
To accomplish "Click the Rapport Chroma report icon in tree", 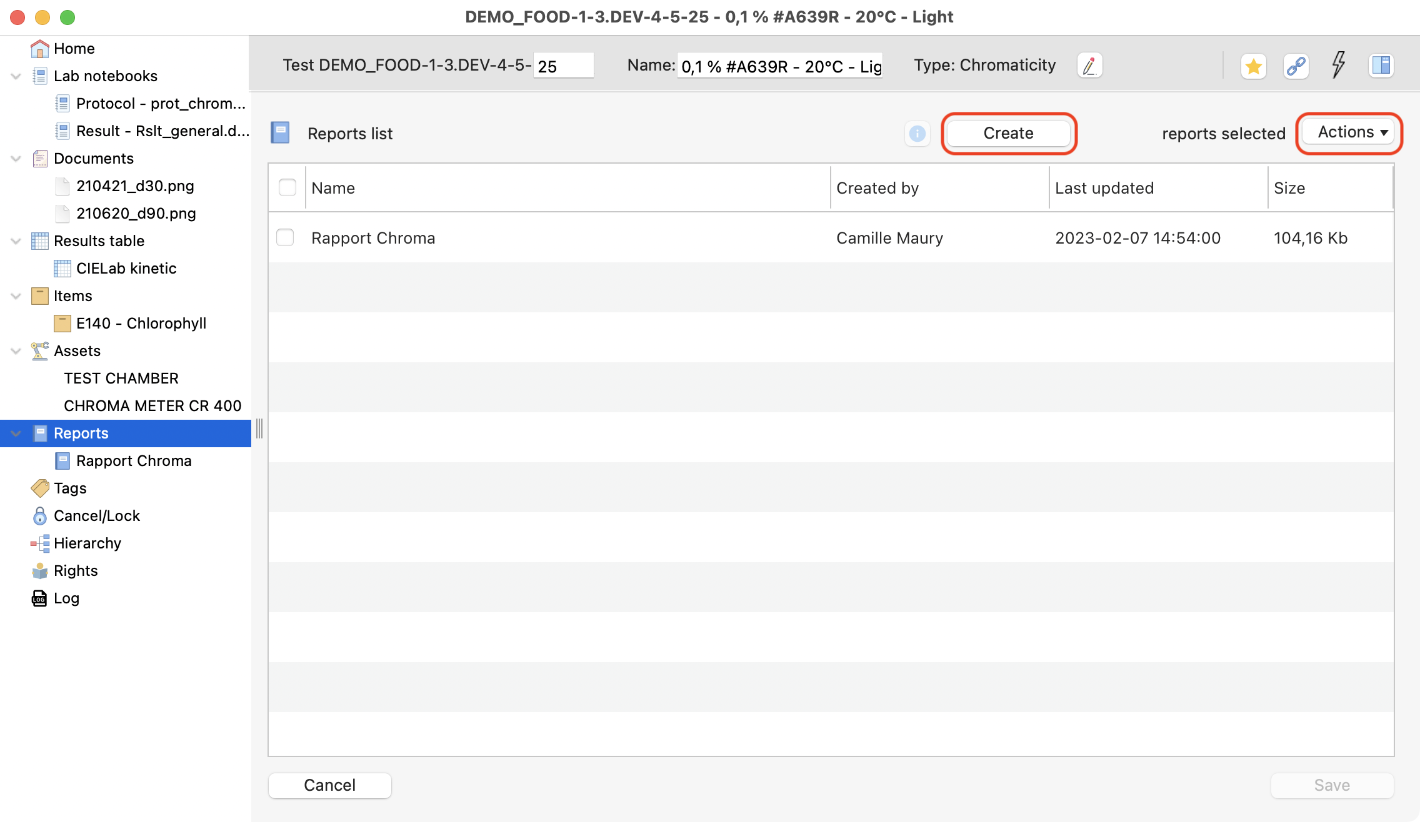I will point(62,461).
